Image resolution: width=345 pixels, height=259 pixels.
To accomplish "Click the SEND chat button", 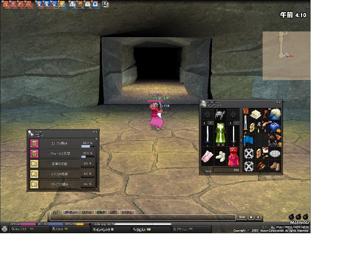I will [242, 217].
